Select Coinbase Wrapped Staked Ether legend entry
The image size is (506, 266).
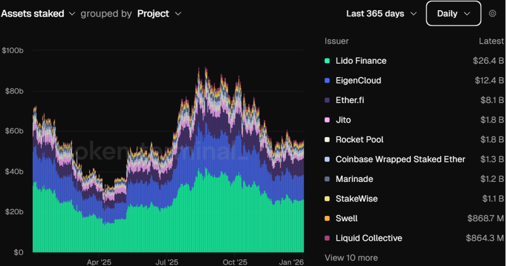point(414,159)
